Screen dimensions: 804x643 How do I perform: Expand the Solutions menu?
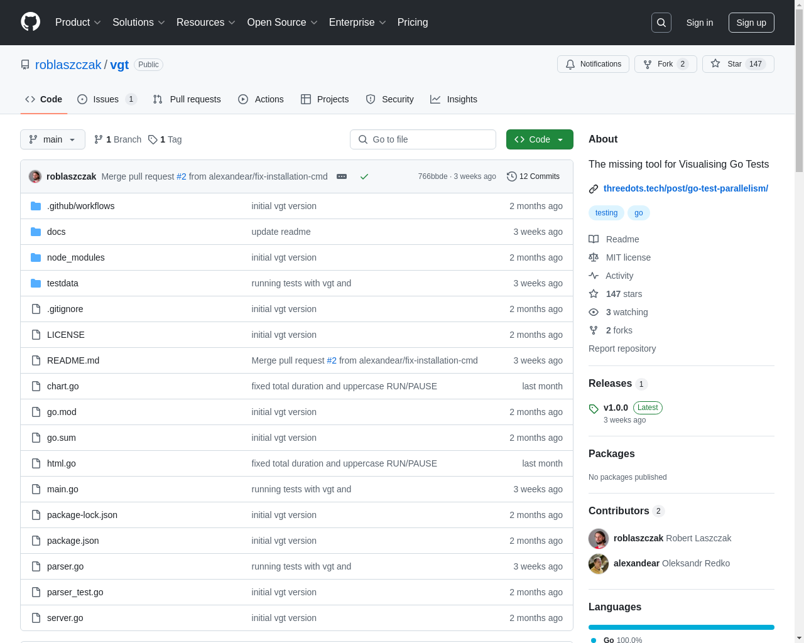point(139,23)
